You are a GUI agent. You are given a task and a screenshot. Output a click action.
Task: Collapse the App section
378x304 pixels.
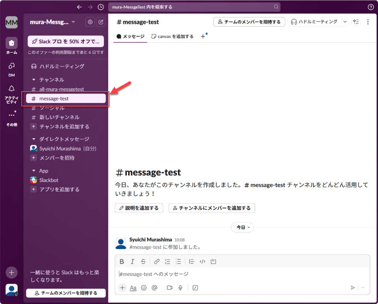34,171
